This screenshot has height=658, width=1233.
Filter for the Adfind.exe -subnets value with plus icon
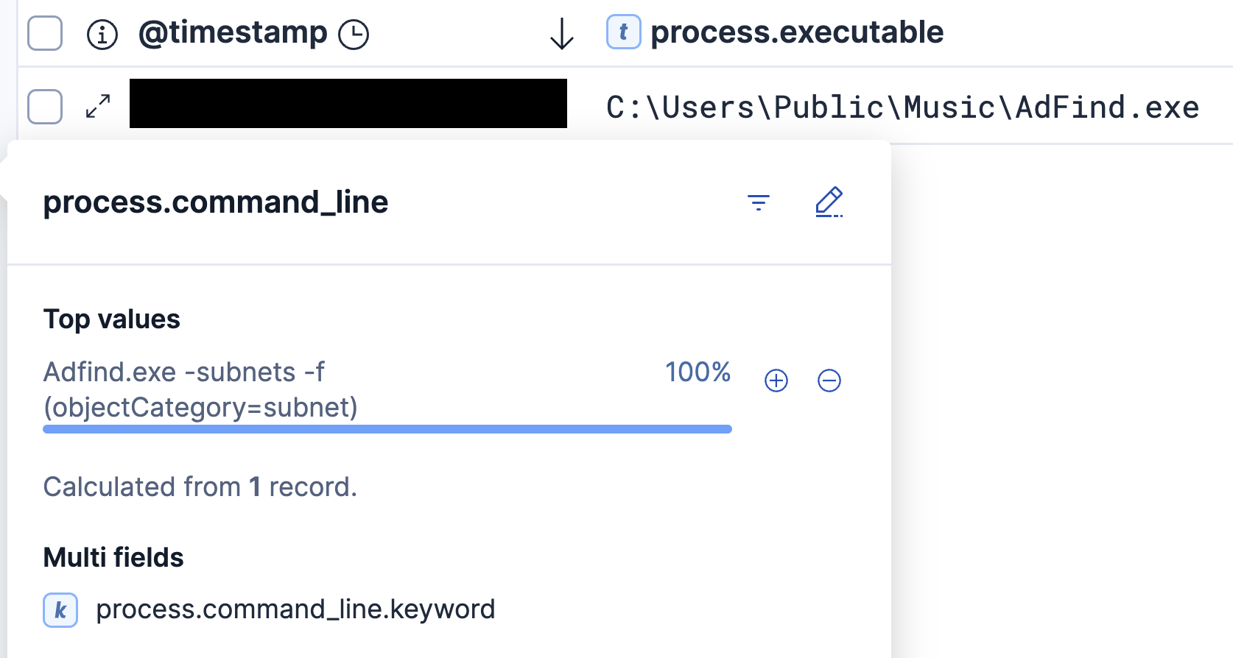(776, 381)
